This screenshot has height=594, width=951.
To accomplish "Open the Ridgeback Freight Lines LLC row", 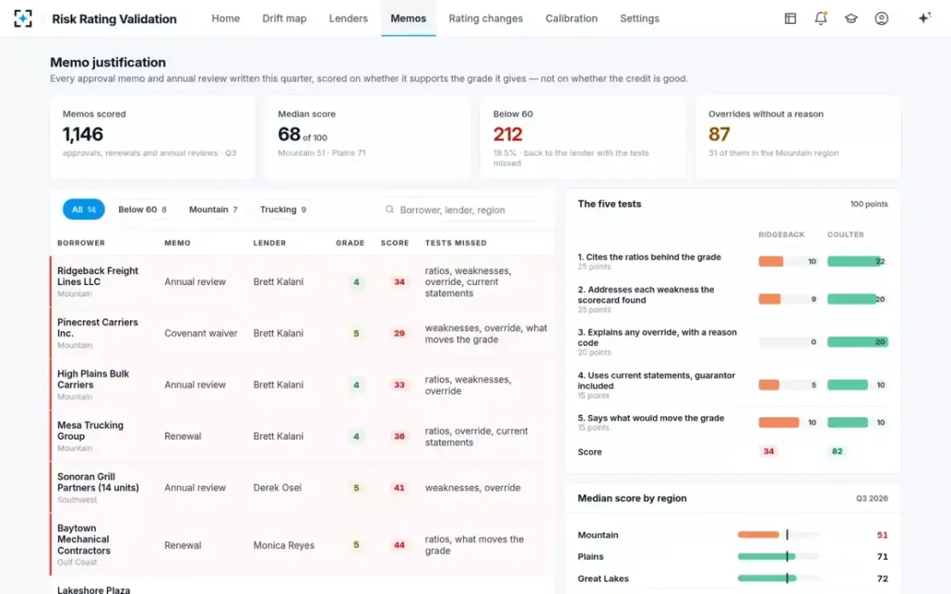I will (303, 282).
